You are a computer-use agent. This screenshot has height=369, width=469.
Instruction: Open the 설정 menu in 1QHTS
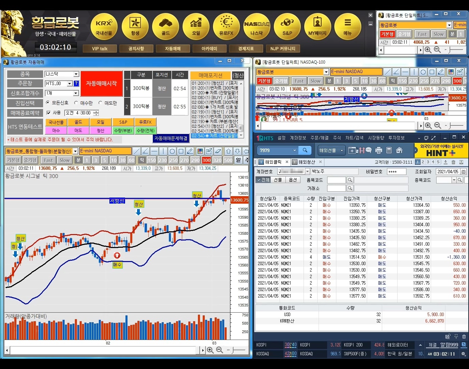tap(281, 138)
